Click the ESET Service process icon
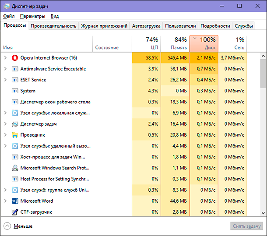Screen dimensions: 267x236 point(15,80)
